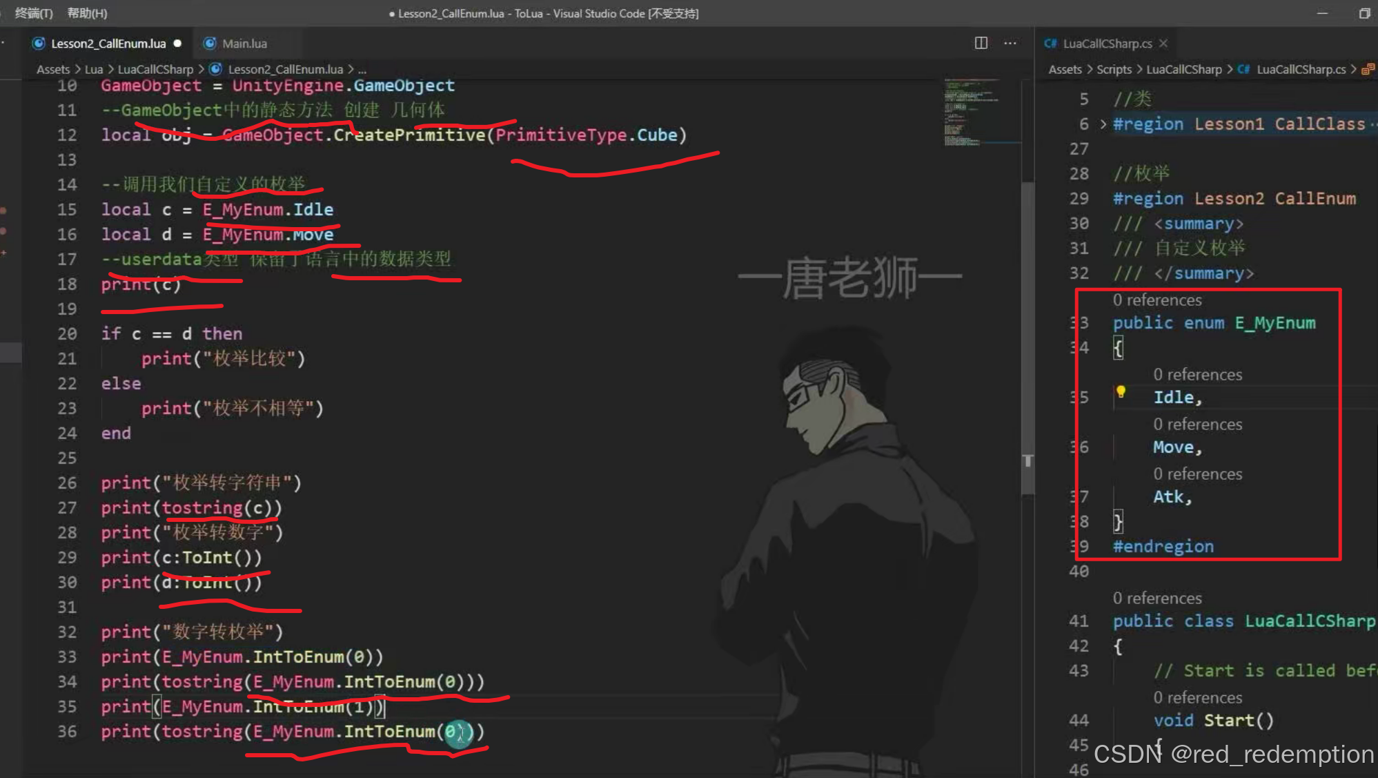Screen dimensions: 1378x778
Task: Click 'GameObject = UnityEngine.GameObject' line
Action: (x=277, y=86)
